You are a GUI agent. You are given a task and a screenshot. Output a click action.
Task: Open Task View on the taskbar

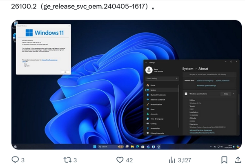(x=127, y=147)
